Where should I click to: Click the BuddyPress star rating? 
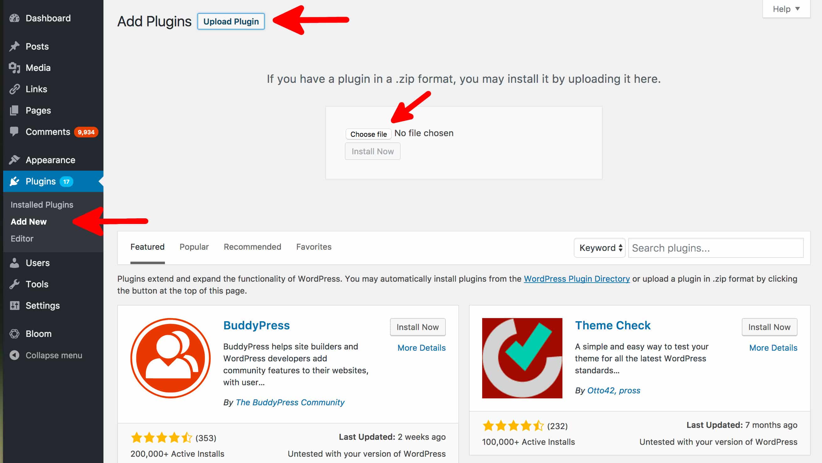pos(161,438)
